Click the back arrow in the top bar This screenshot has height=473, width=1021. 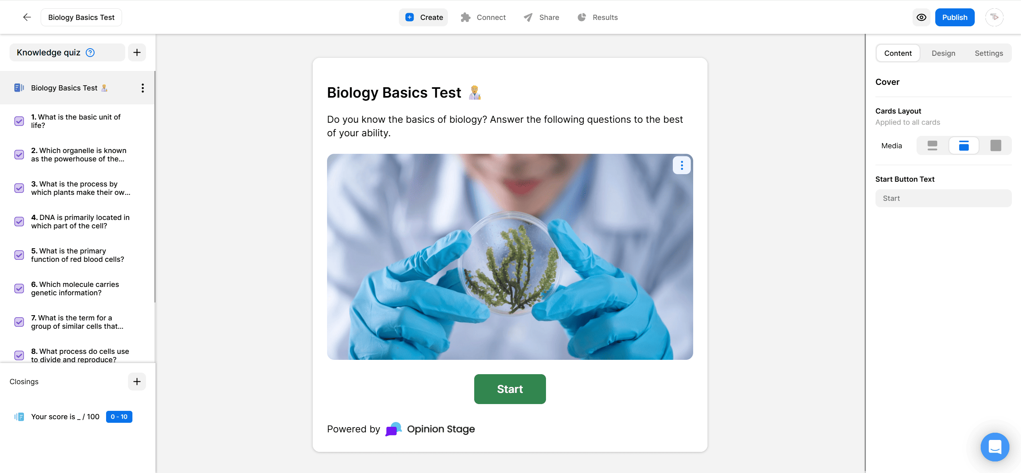point(26,17)
